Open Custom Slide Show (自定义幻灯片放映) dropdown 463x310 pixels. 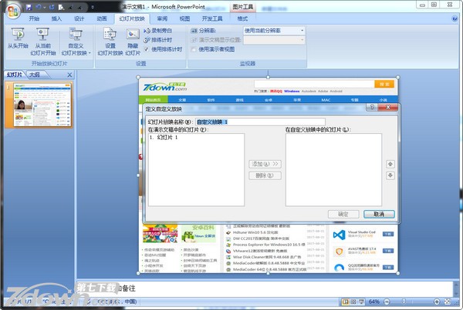(x=76, y=42)
